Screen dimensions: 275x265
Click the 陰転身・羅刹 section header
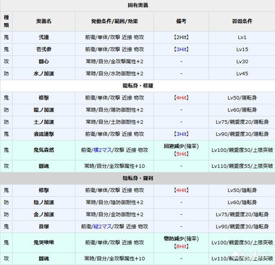(x=138, y=177)
